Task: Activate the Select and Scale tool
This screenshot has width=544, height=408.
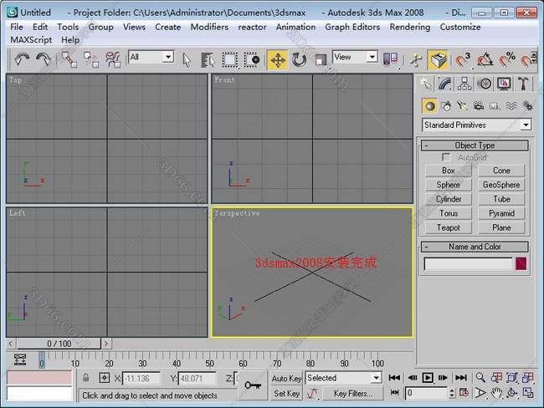Action: coord(321,60)
